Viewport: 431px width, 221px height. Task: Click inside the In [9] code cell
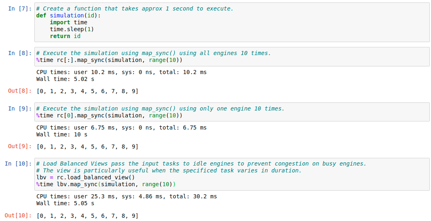[232, 112]
